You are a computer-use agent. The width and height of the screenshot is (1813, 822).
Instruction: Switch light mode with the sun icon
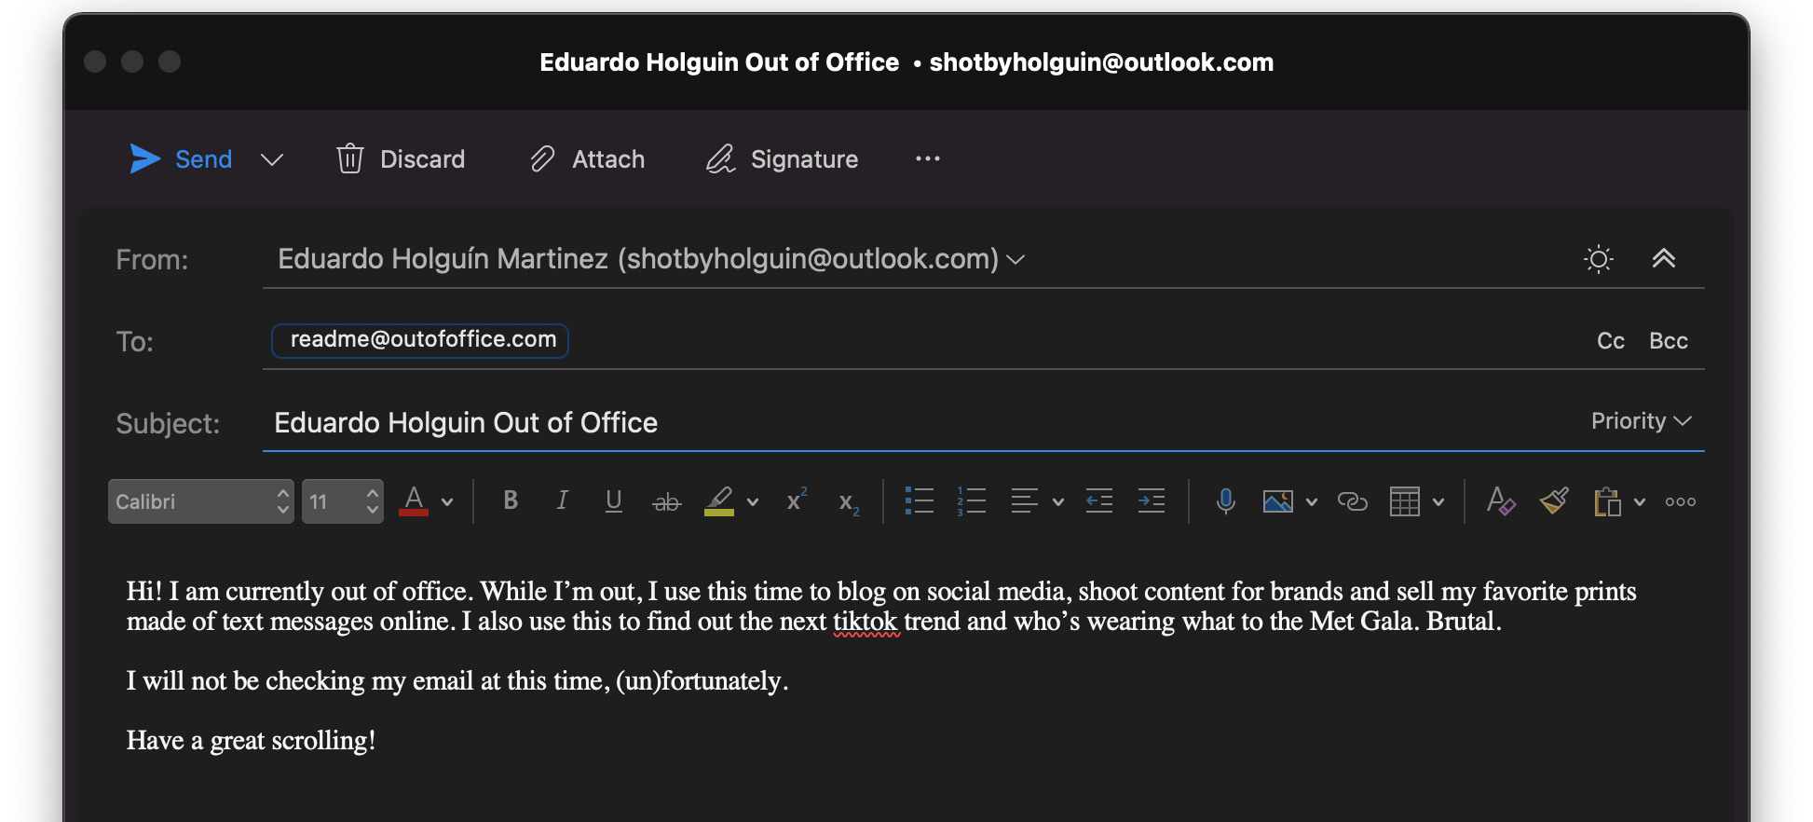click(x=1599, y=259)
